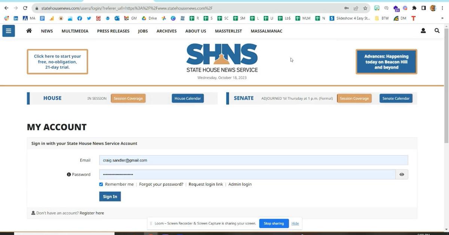Screen dimensions: 449x235
Task: Click the browser forward arrow
Action: tap(16, 8)
